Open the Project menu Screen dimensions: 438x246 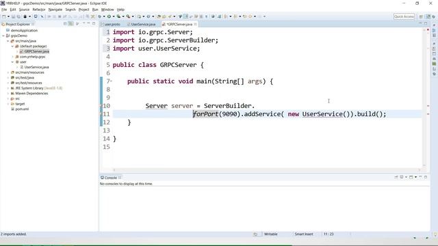coord(83,10)
